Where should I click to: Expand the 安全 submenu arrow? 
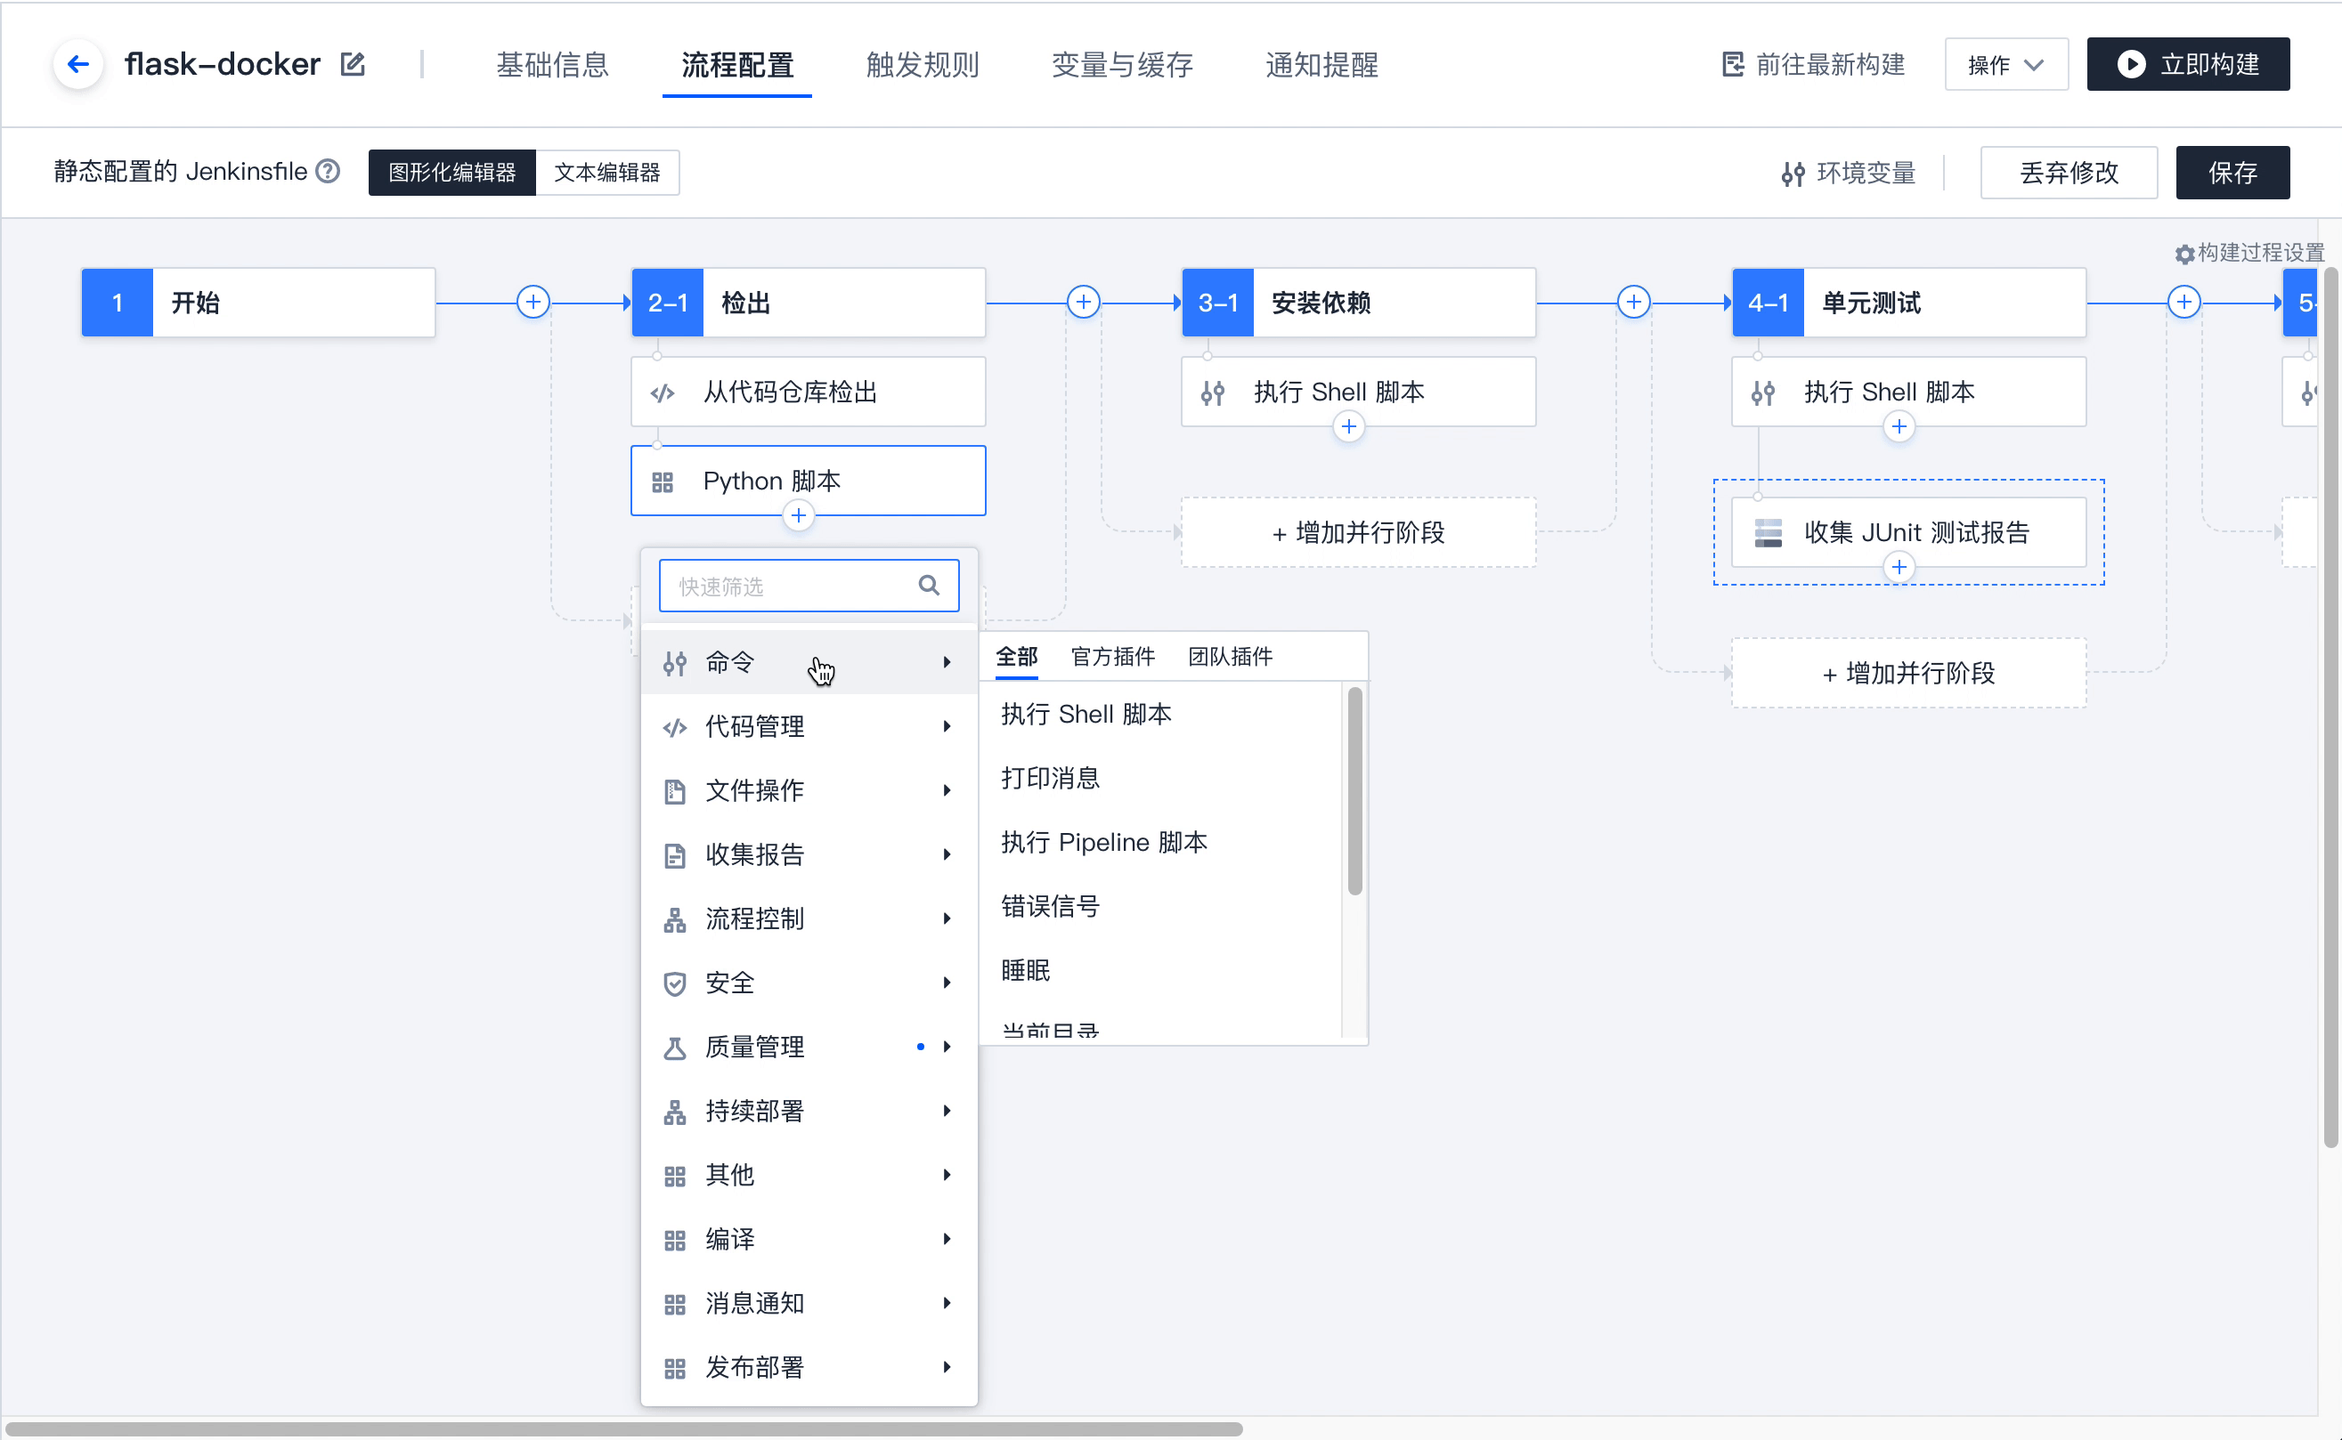tap(946, 982)
